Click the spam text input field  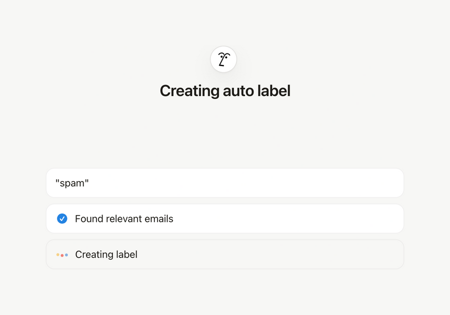coord(225,182)
